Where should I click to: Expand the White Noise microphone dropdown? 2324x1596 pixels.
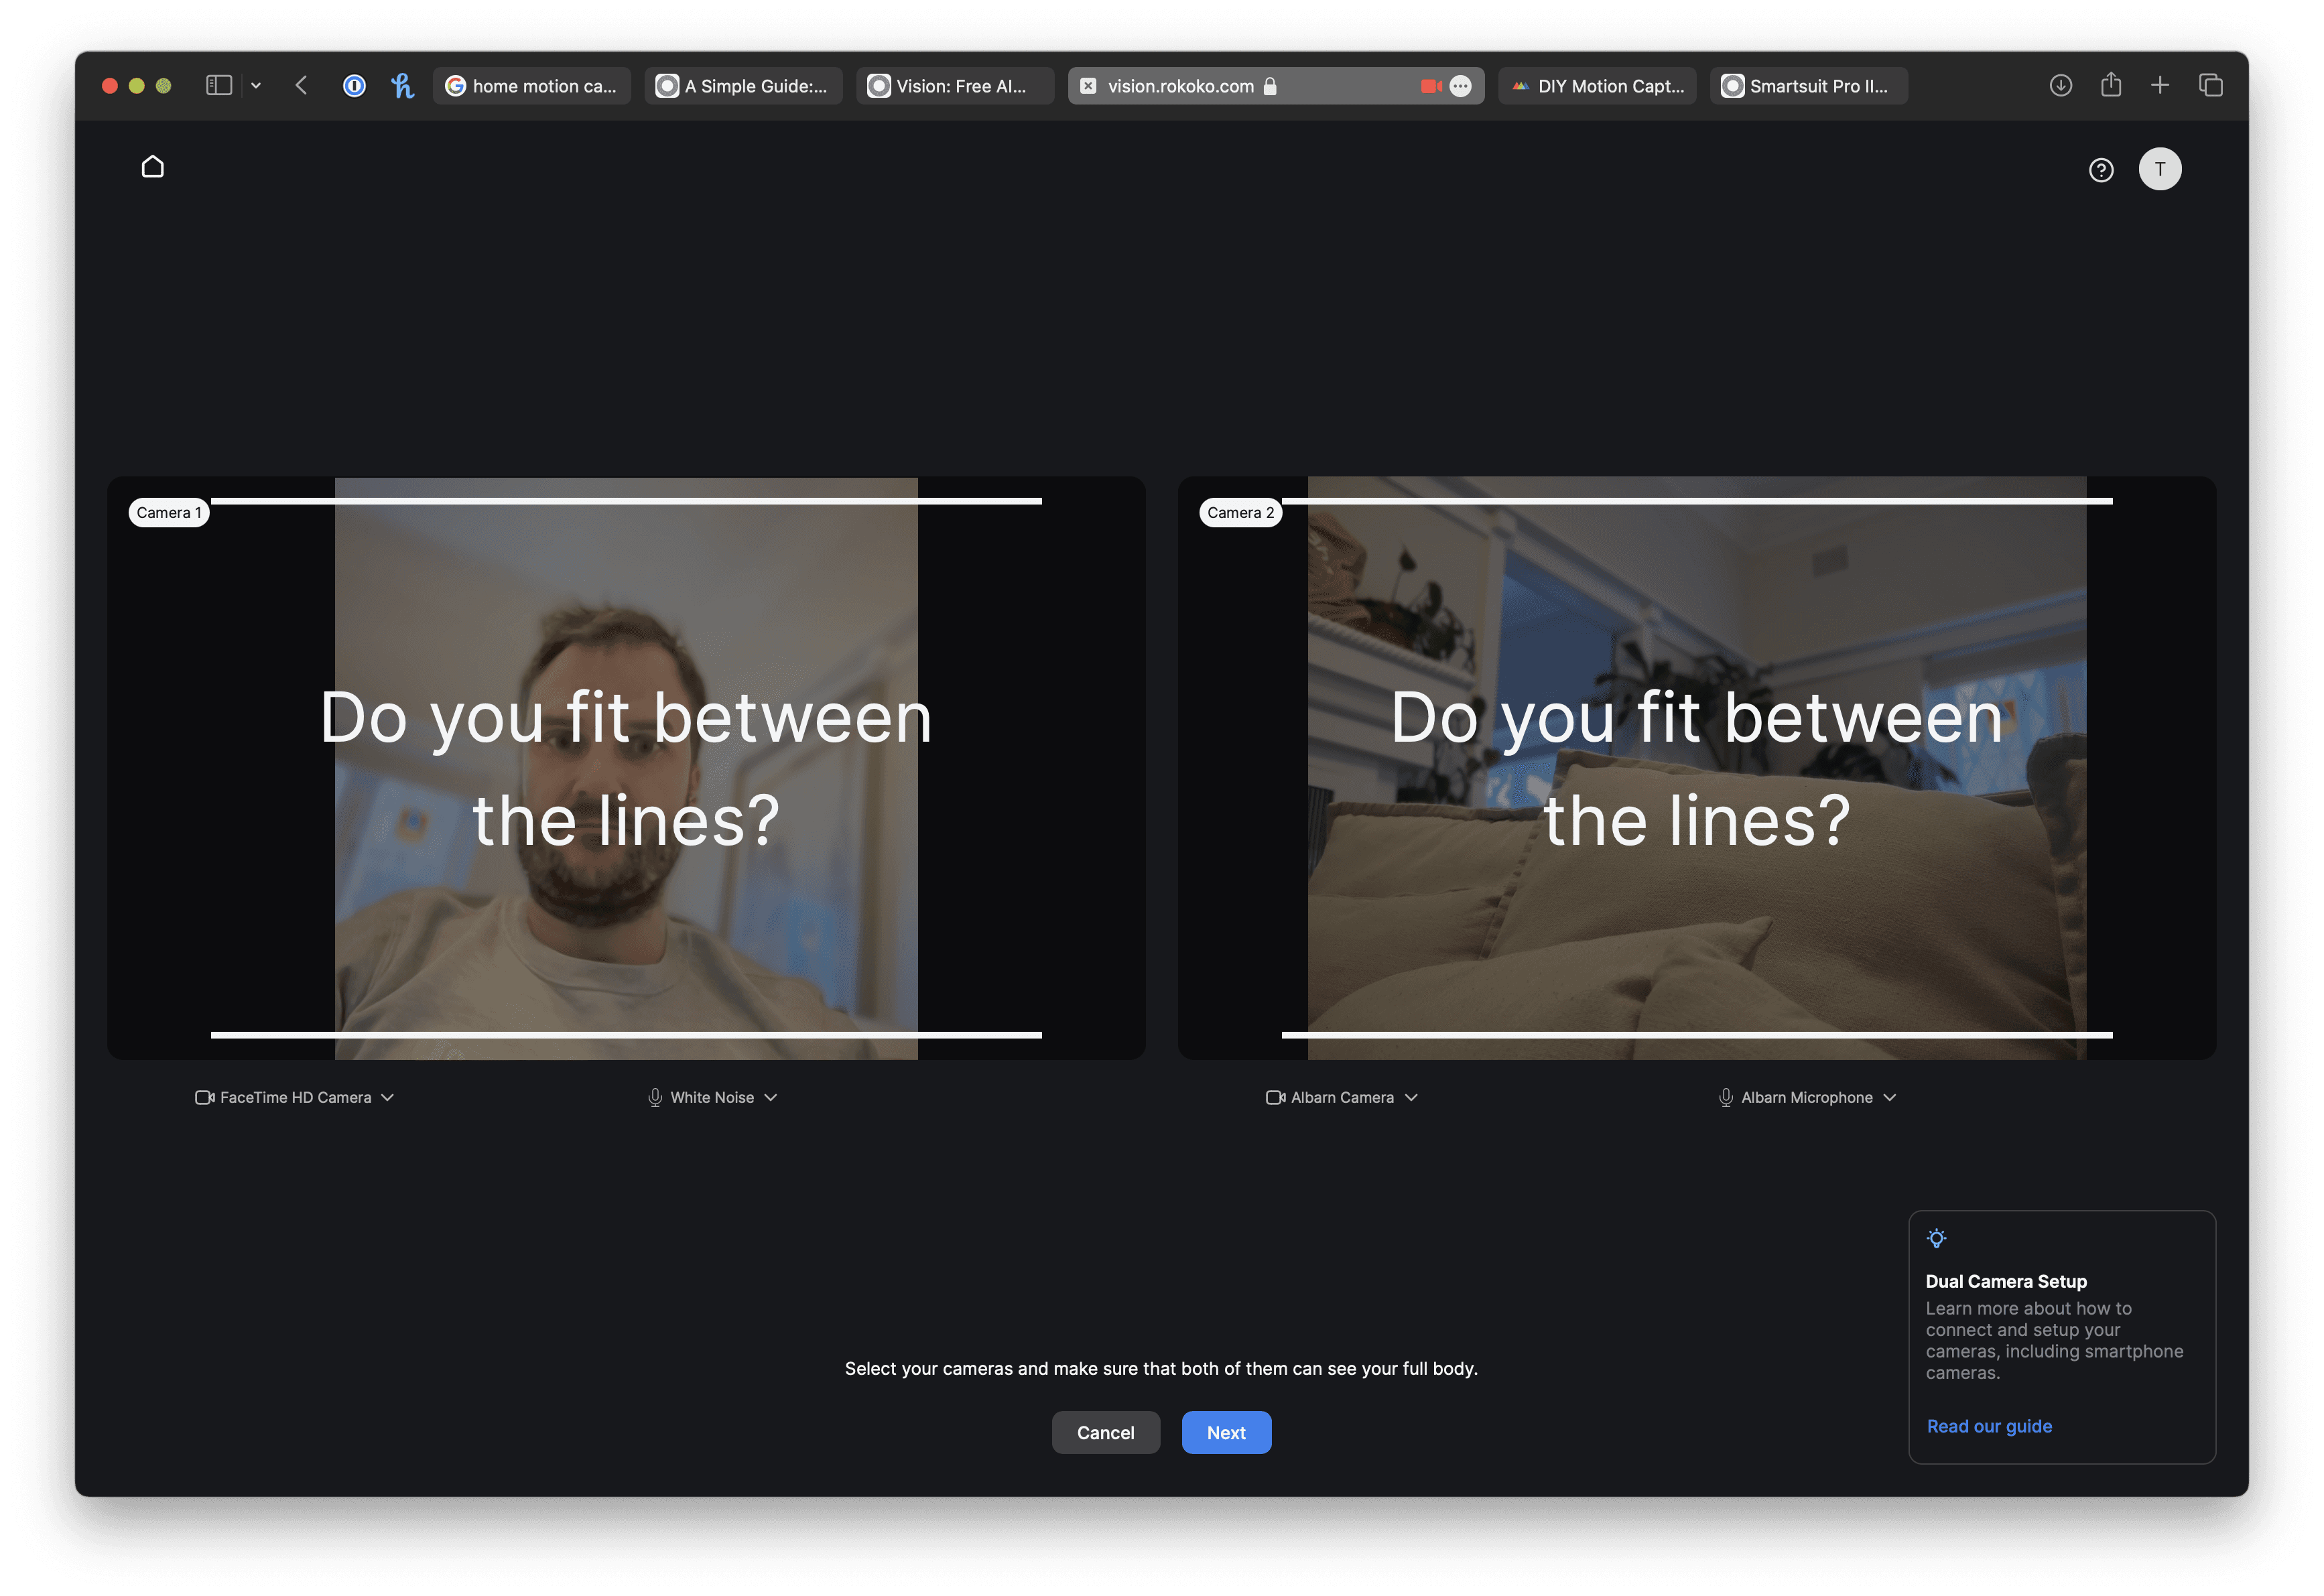pos(712,1097)
